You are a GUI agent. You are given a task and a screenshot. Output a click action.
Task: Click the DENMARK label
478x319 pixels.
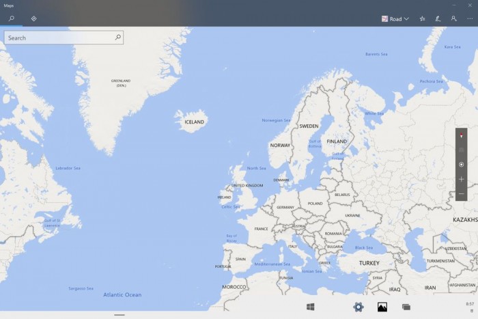click(x=281, y=180)
